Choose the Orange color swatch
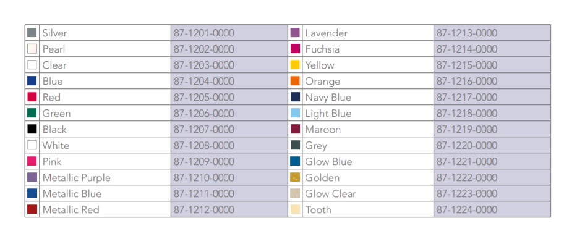Screen dimensions: 577x244 [295, 81]
